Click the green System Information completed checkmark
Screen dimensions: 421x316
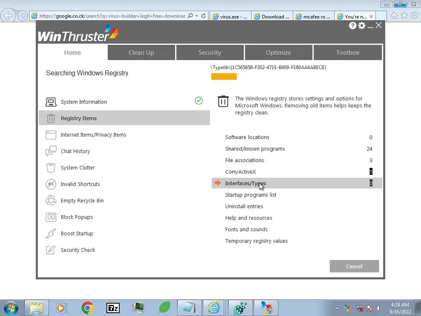[199, 101]
